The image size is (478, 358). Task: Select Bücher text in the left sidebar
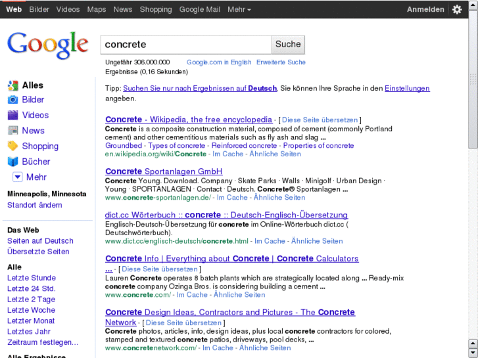36,162
